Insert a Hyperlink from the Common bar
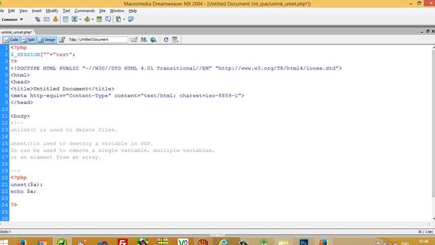This screenshot has width=435, height=245. [37, 19]
